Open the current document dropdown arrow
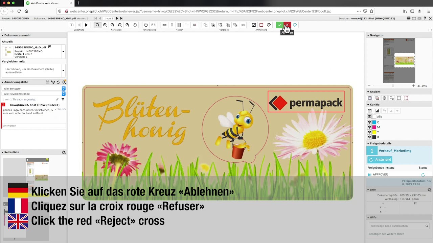Screen dimensions: 433x243 (63, 52)
